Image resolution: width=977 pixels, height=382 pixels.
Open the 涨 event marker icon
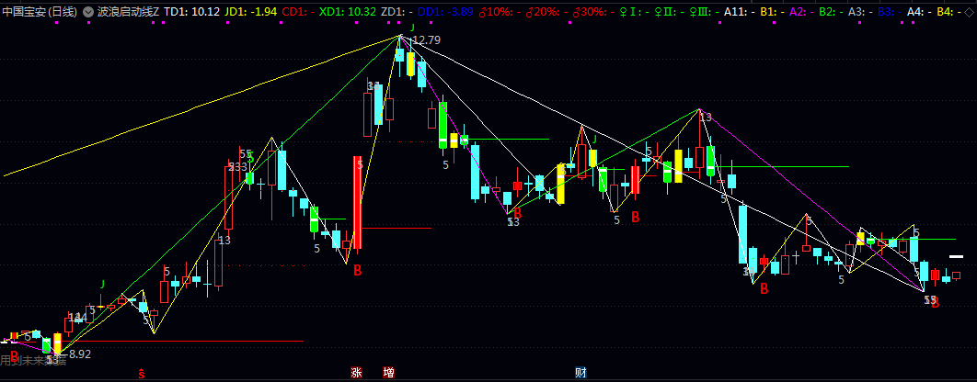coord(356,373)
